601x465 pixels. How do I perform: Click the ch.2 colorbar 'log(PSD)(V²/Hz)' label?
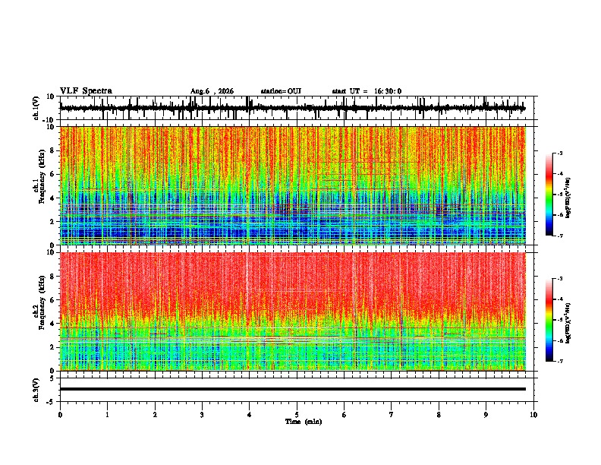click(x=568, y=323)
